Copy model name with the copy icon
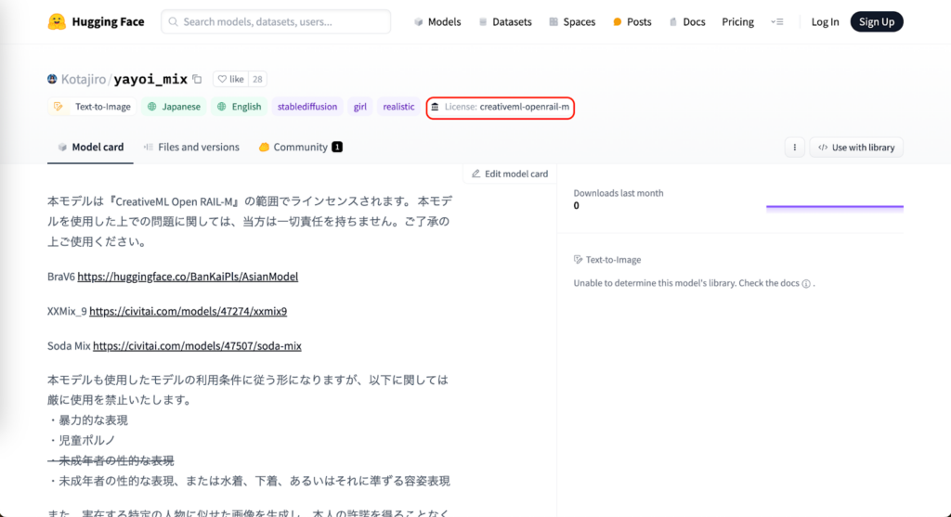The width and height of the screenshot is (951, 517). (x=197, y=80)
